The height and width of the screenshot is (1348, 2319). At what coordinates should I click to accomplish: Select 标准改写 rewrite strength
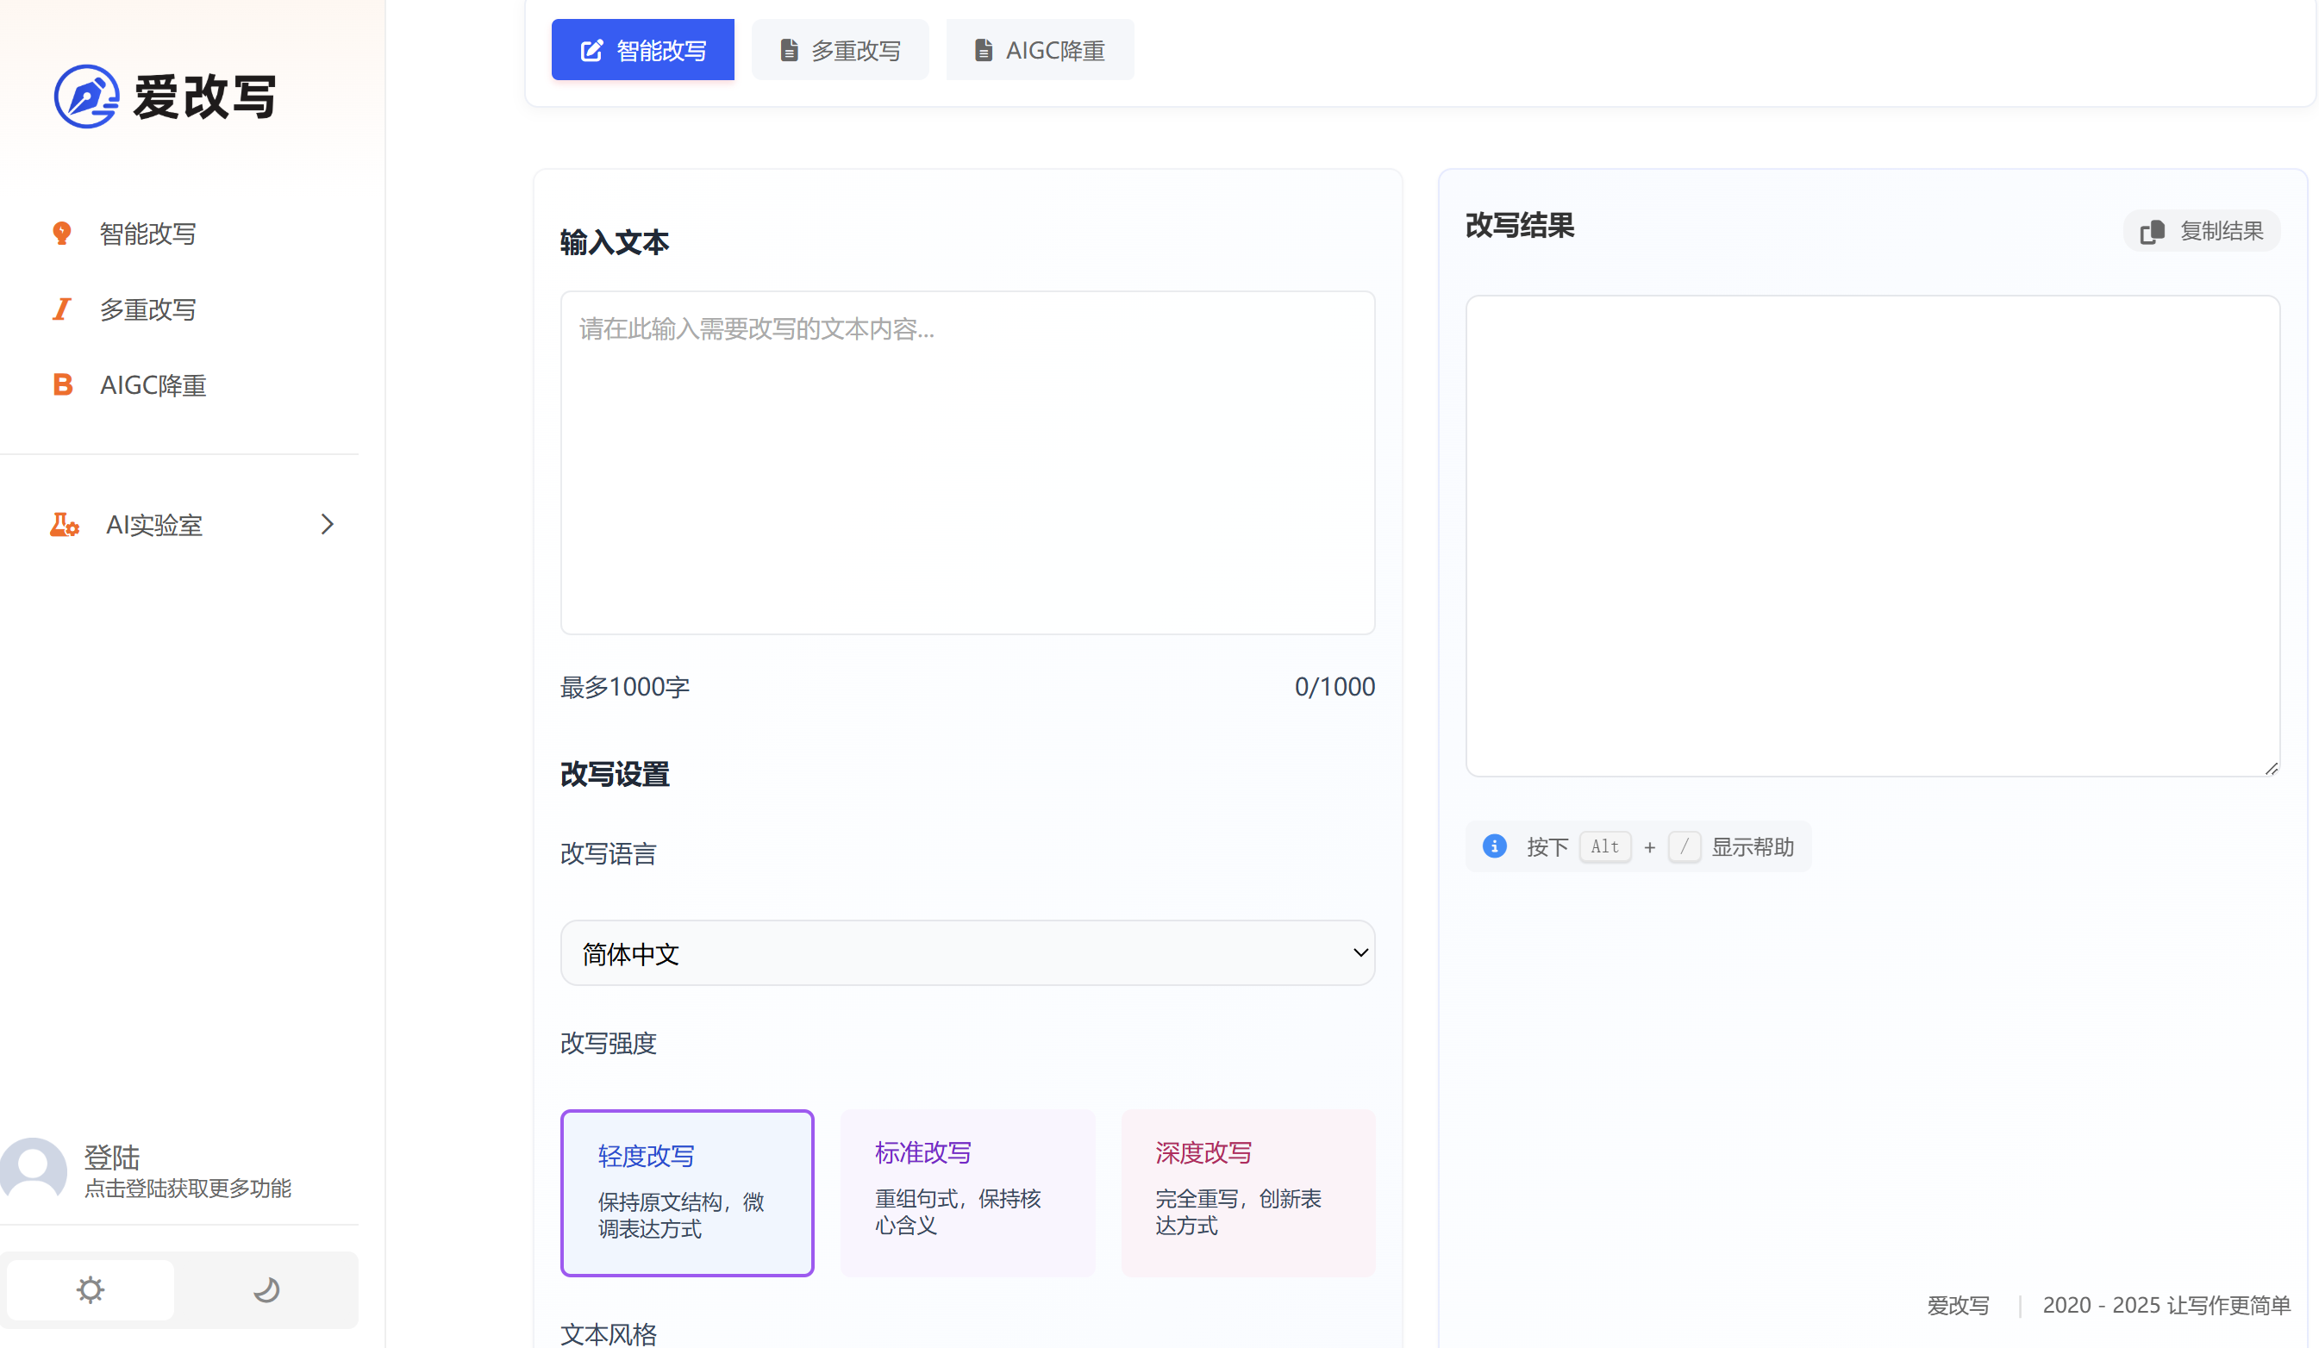967,1193
